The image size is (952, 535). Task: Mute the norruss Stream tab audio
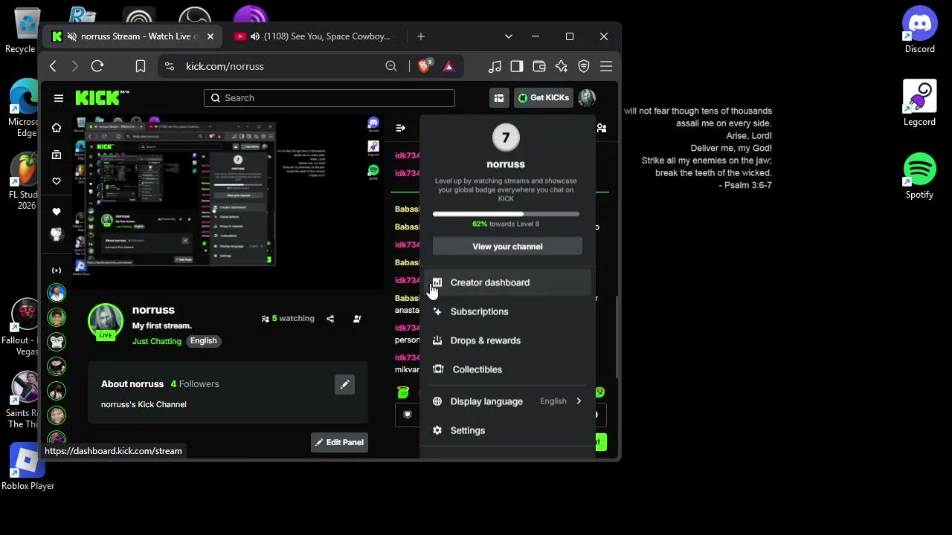(x=72, y=36)
